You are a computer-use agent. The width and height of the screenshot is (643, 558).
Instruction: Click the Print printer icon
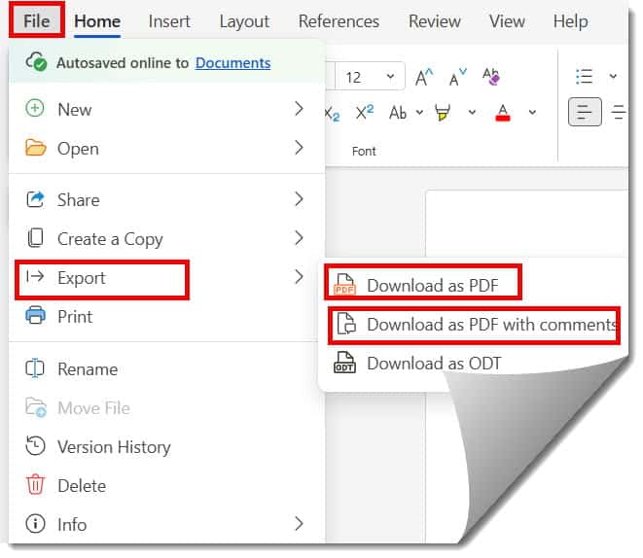(x=35, y=316)
